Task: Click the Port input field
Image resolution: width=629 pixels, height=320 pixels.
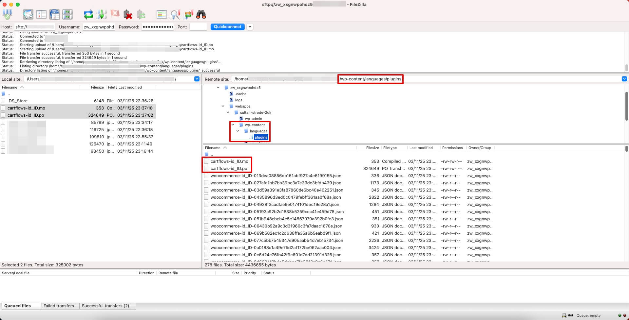Action: 198,26
